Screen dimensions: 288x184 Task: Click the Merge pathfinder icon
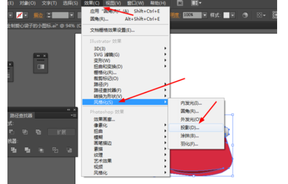point(27,150)
